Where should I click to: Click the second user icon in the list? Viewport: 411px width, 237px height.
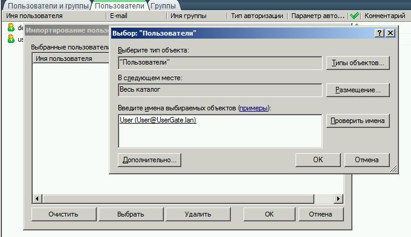11,39
